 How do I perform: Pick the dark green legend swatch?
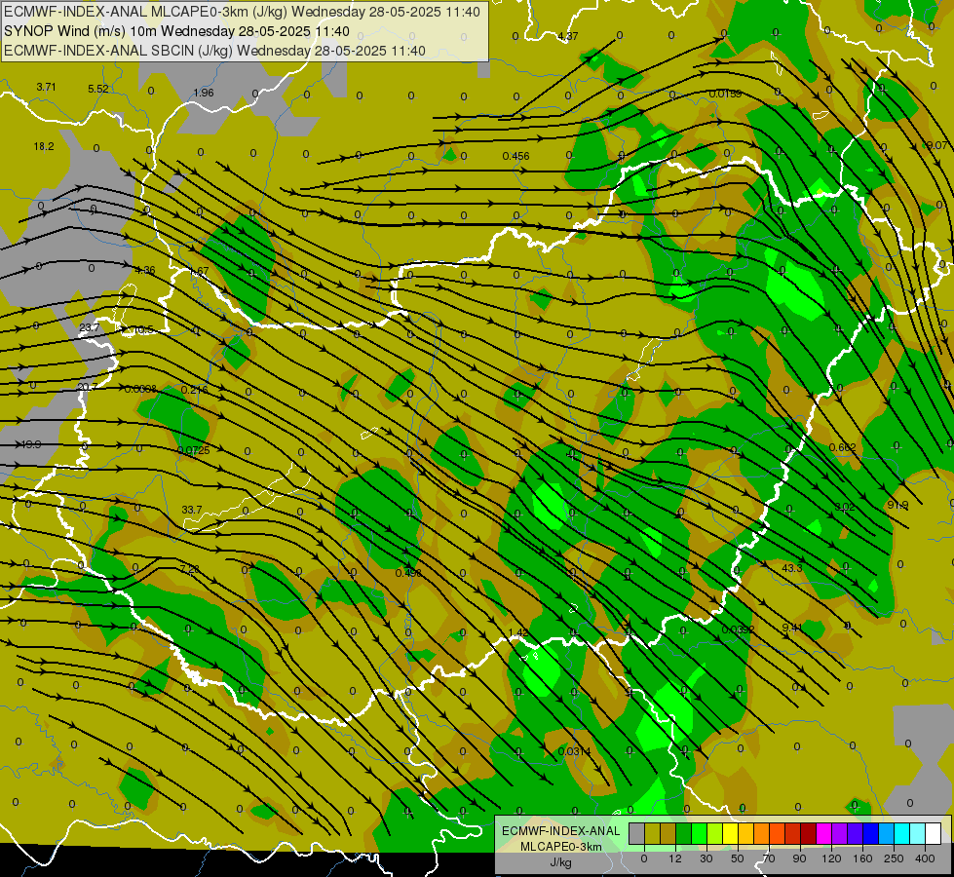pyautogui.click(x=684, y=833)
